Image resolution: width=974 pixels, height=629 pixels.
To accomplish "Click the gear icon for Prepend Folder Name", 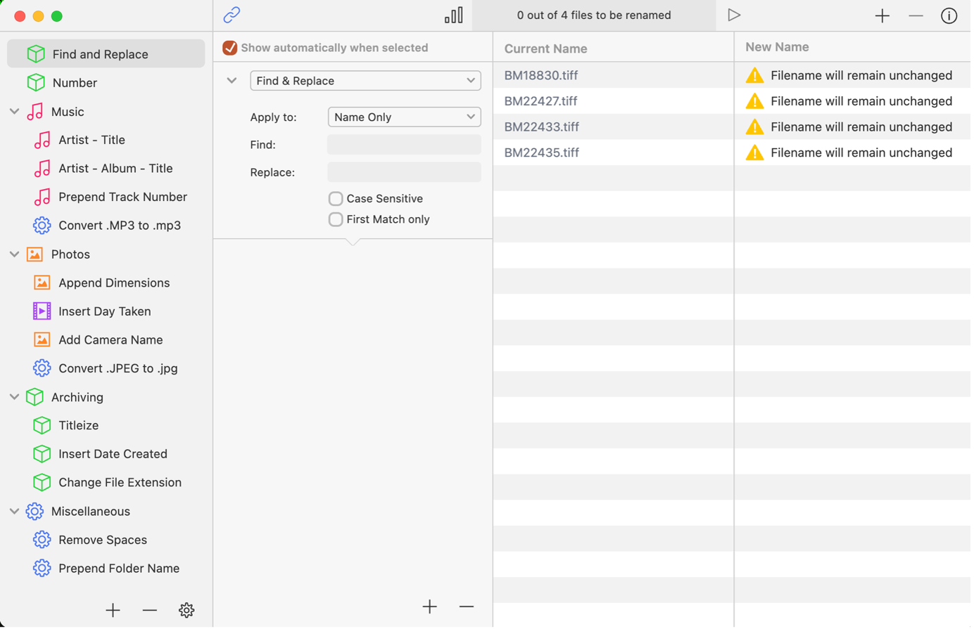I will pos(42,568).
